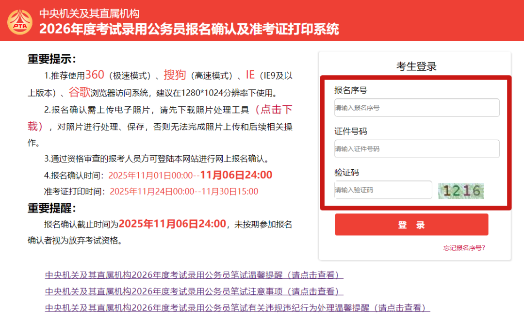The image size is (524, 324).
Task: Open the 笔试温馨提醒 notice link
Action: [194, 275]
